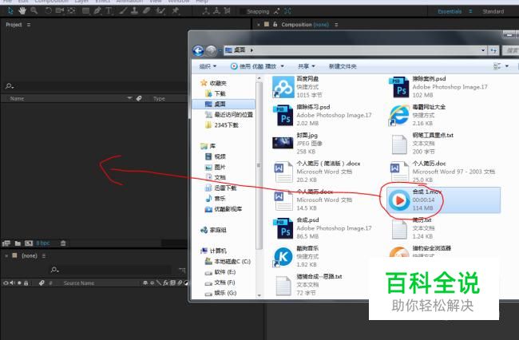Screen dimensions: 519x340
Task: Open the 共享 menu in file browser
Action: coord(306,66)
